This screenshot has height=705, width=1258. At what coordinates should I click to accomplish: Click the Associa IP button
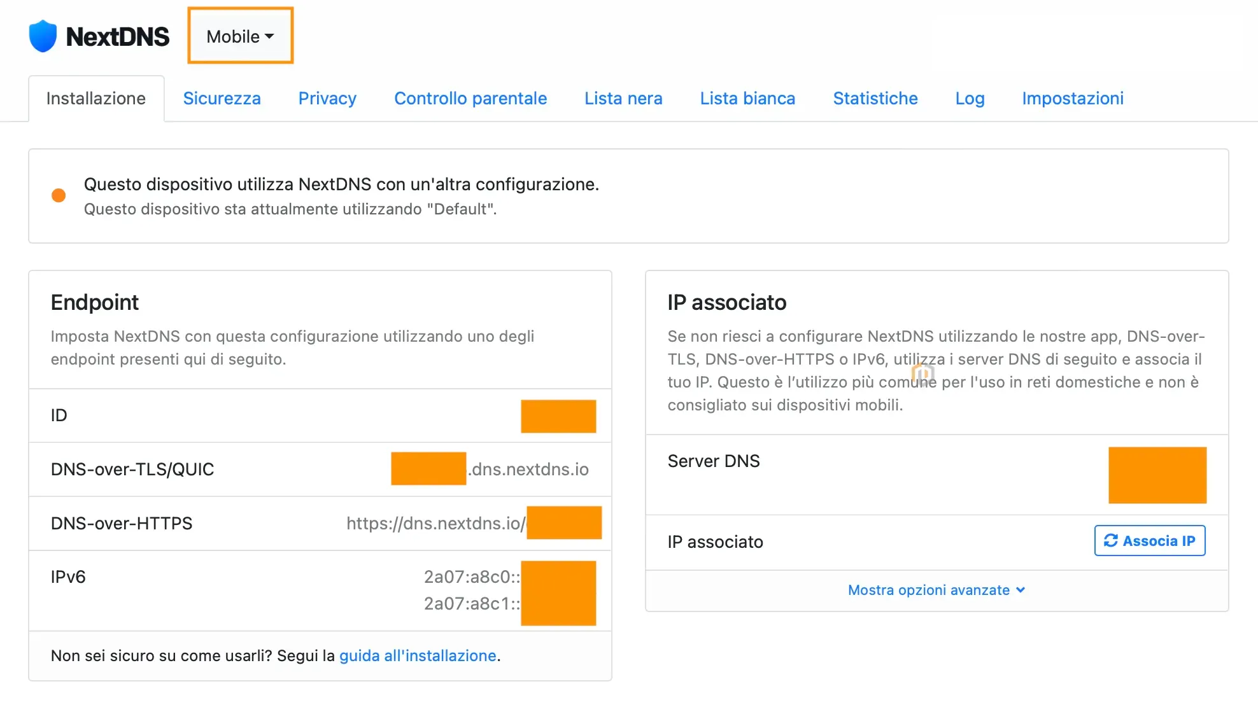[1150, 541]
